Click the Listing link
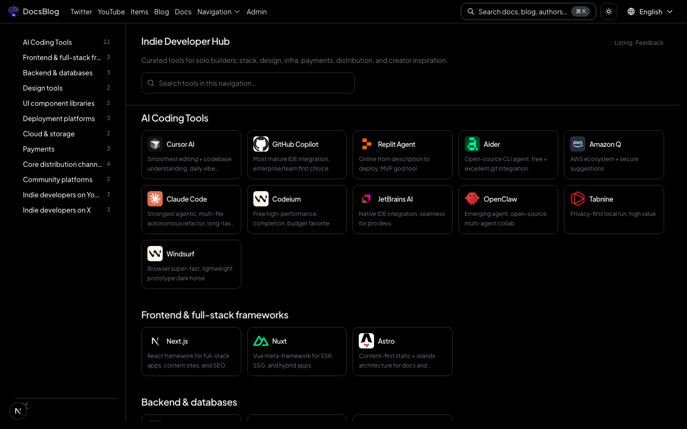Image resolution: width=687 pixels, height=429 pixels. coord(623,43)
